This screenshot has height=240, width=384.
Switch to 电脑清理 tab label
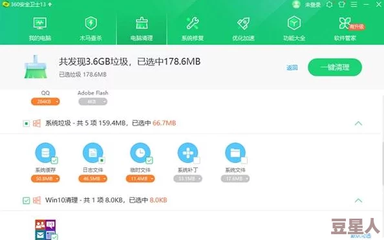(142, 38)
